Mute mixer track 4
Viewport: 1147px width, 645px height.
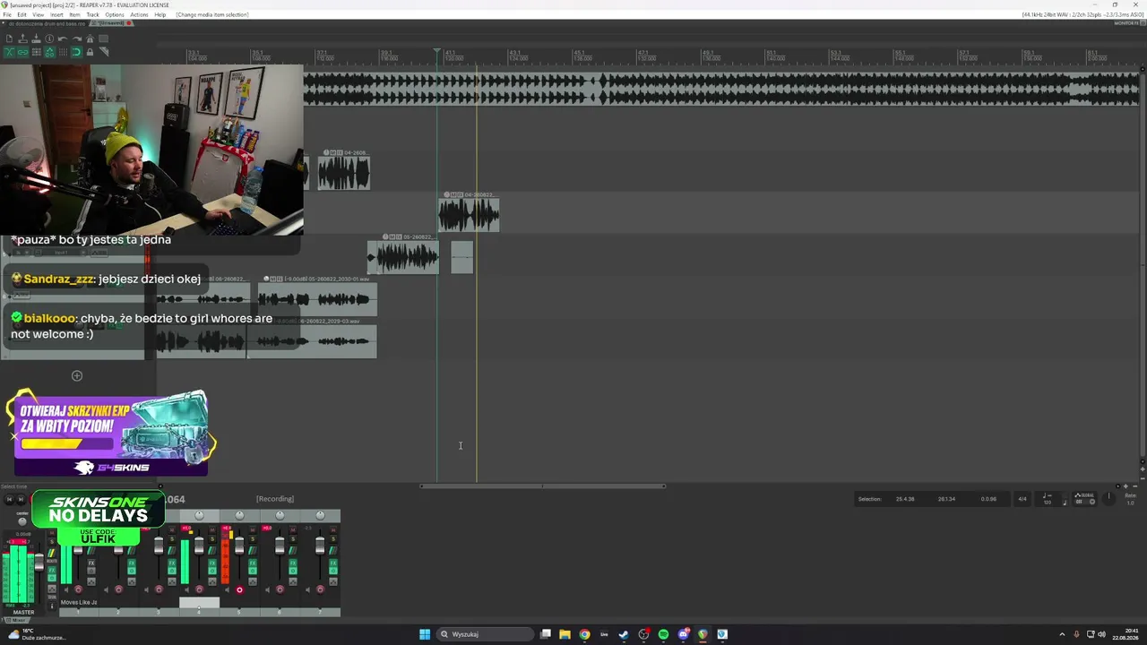[212, 529]
